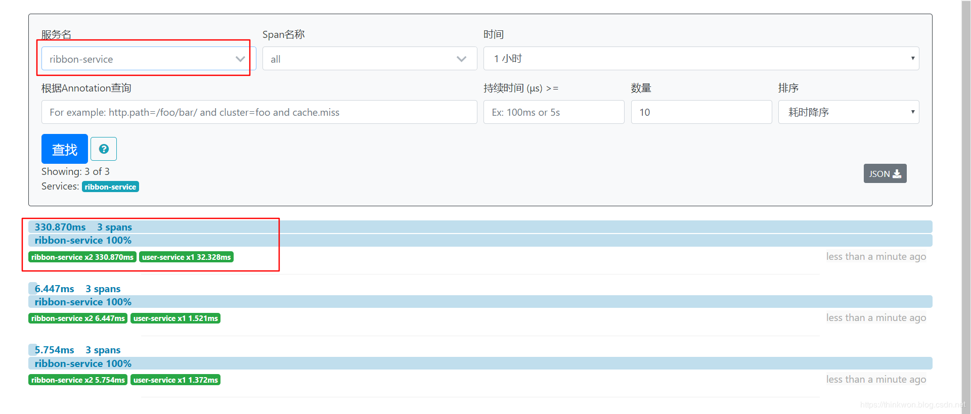Click the help question mark icon
The width and height of the screenshot is (971, 414).
tap(104, 149)
